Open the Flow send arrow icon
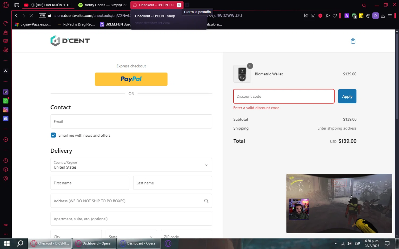This screenshot has height=249, width=399. click(328, 16)
